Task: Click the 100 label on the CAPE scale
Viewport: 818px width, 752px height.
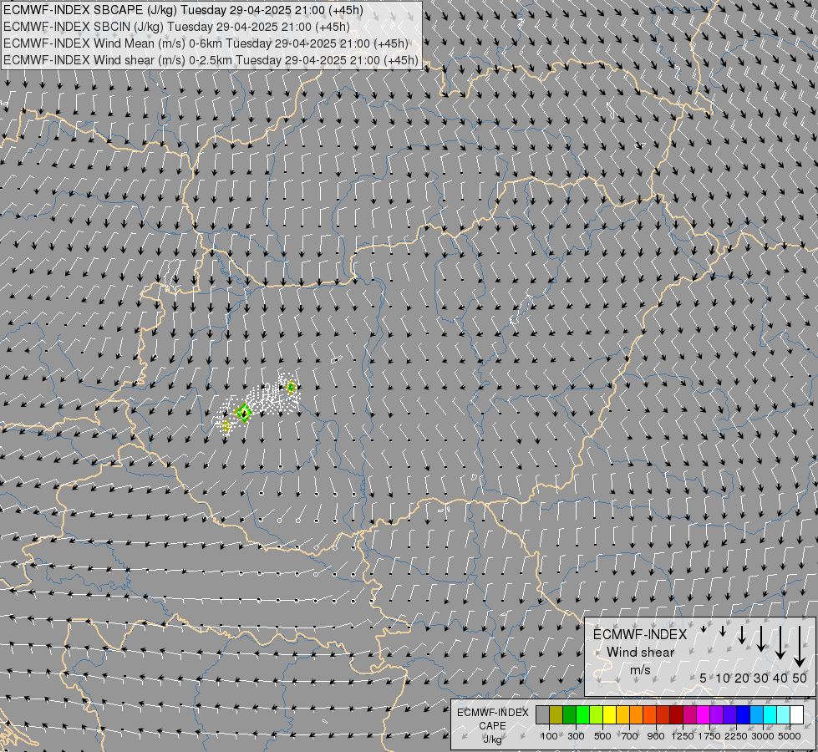Action: 549,736
